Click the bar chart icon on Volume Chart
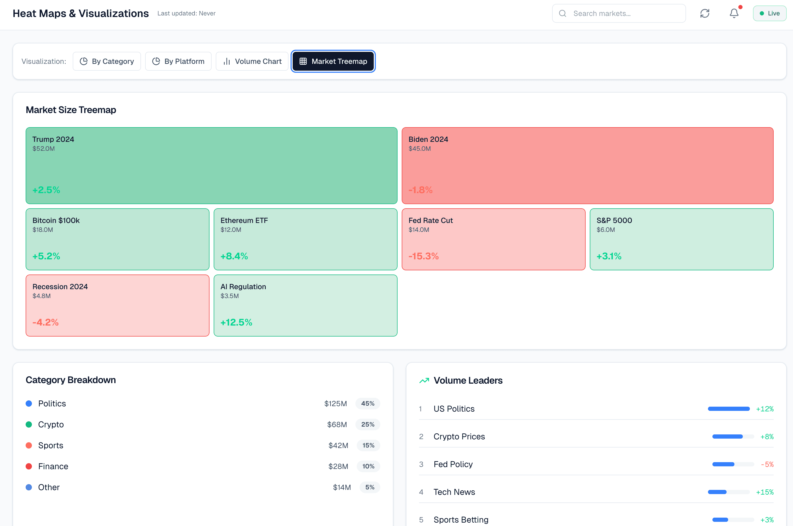 (226, 61)
